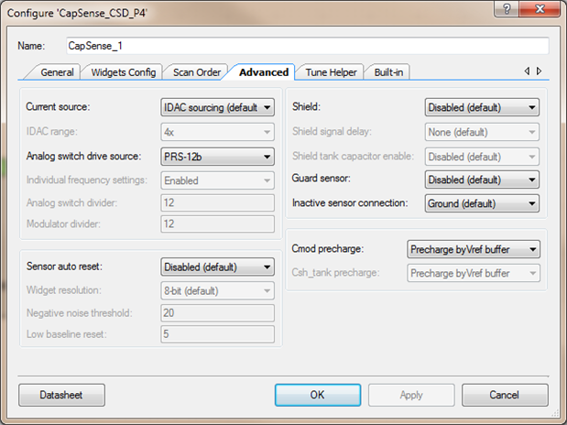Screen dimensions: 567x425
Task: Click the 'Cmod precharge:' label
Action: 328,249
